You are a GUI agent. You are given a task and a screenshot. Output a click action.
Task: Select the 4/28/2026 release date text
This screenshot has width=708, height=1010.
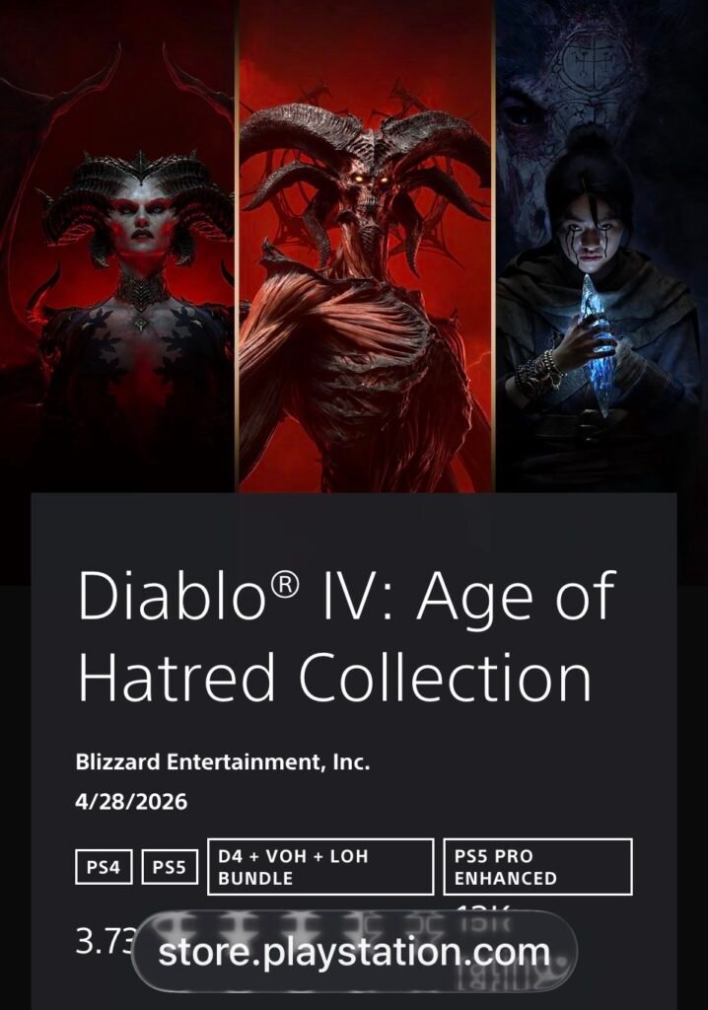click(x=131, y=802)
